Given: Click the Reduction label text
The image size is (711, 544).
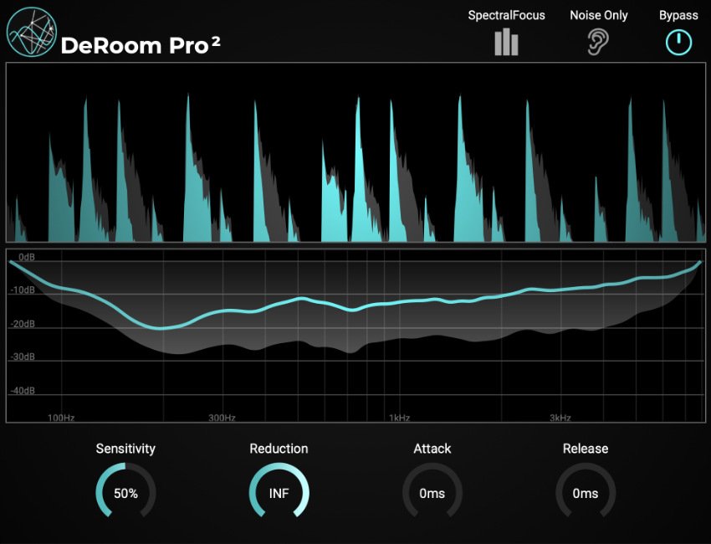Looking at the screenshot, I should [279, 449].
